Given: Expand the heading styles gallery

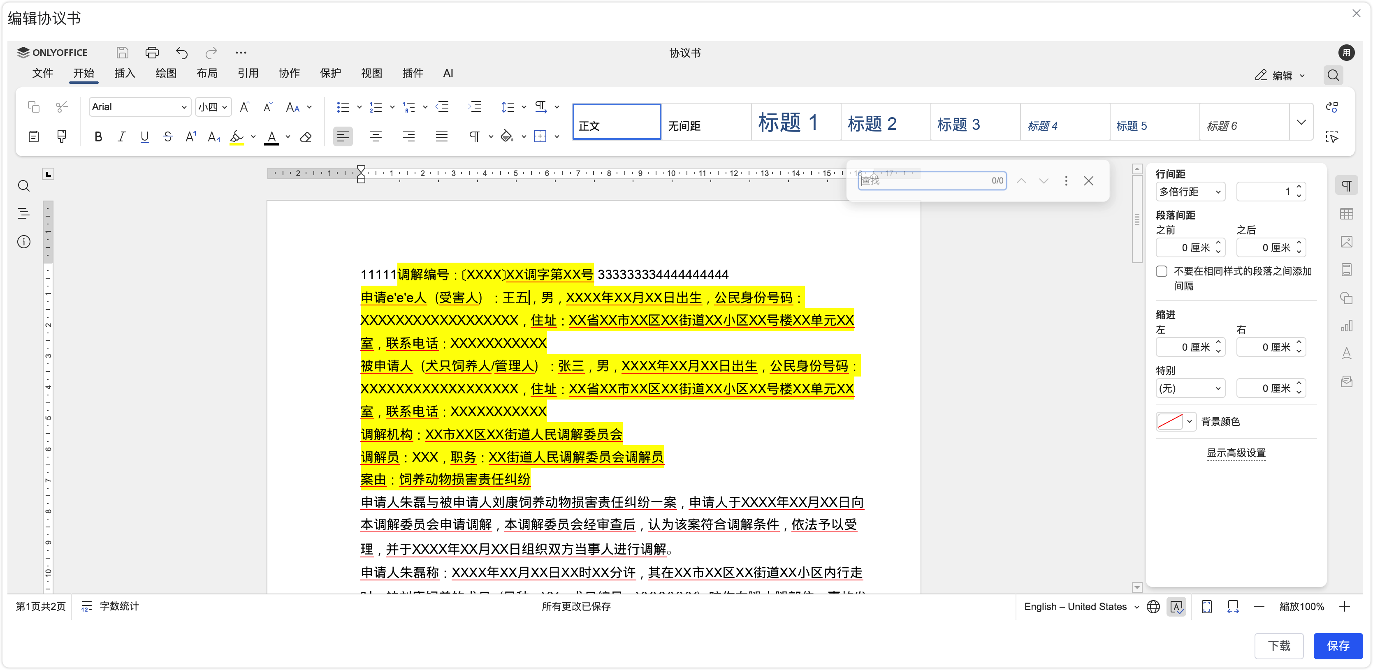Looking at the screenshot, I should tap(1301, 122).
